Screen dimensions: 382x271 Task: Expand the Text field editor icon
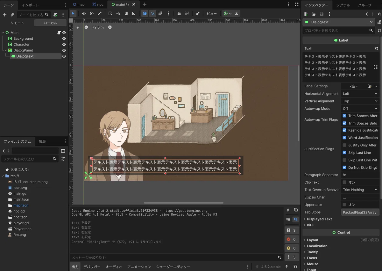[x=376, y=67]
